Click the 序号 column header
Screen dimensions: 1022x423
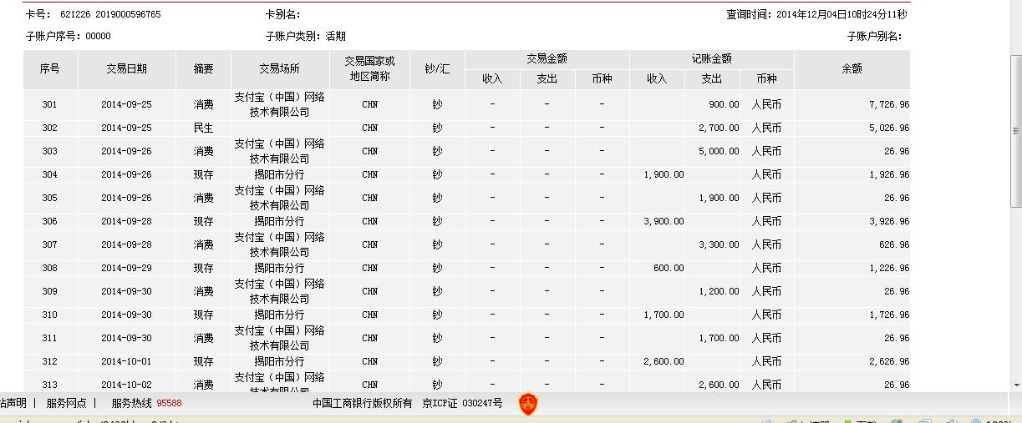(x=50, y=69)
